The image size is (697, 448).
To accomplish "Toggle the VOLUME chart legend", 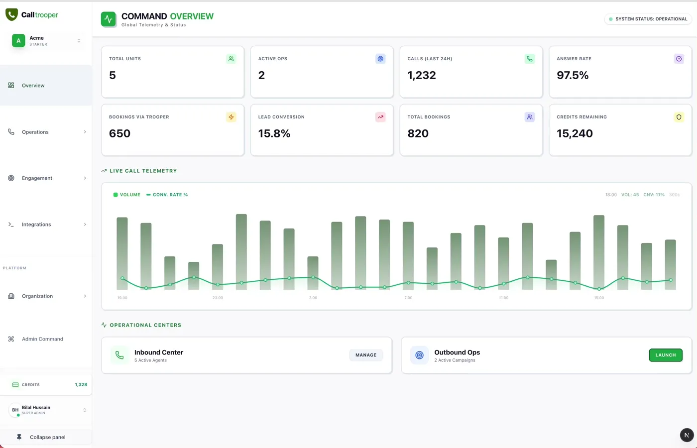I will point(126,195).
